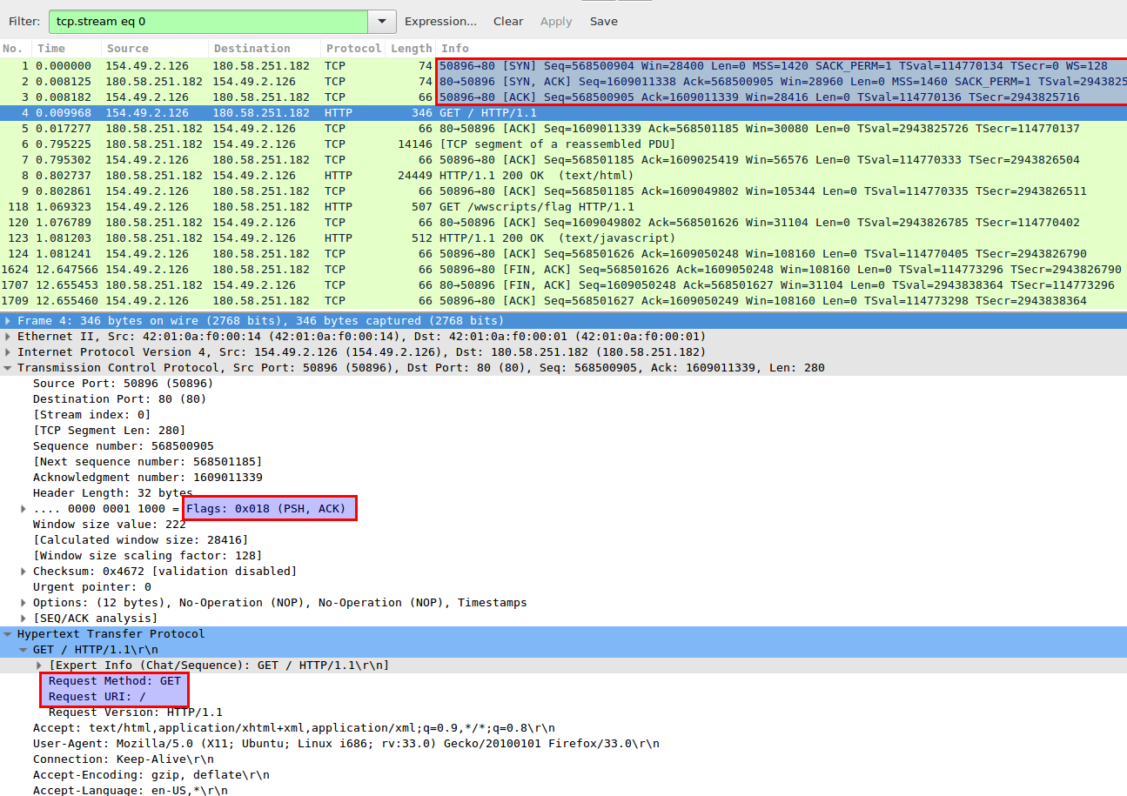Select the Urgent pointer: 0 field

[x=91, y=587]
